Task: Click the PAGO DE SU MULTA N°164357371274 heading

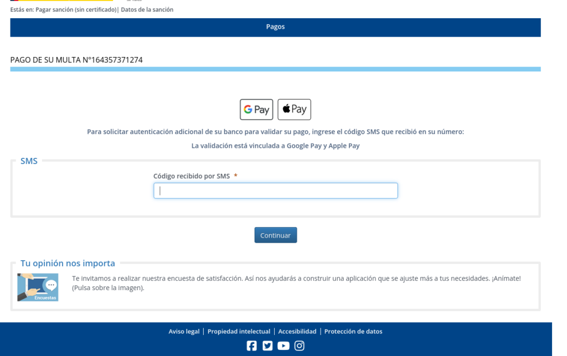Action: click(x=76, y=60)
